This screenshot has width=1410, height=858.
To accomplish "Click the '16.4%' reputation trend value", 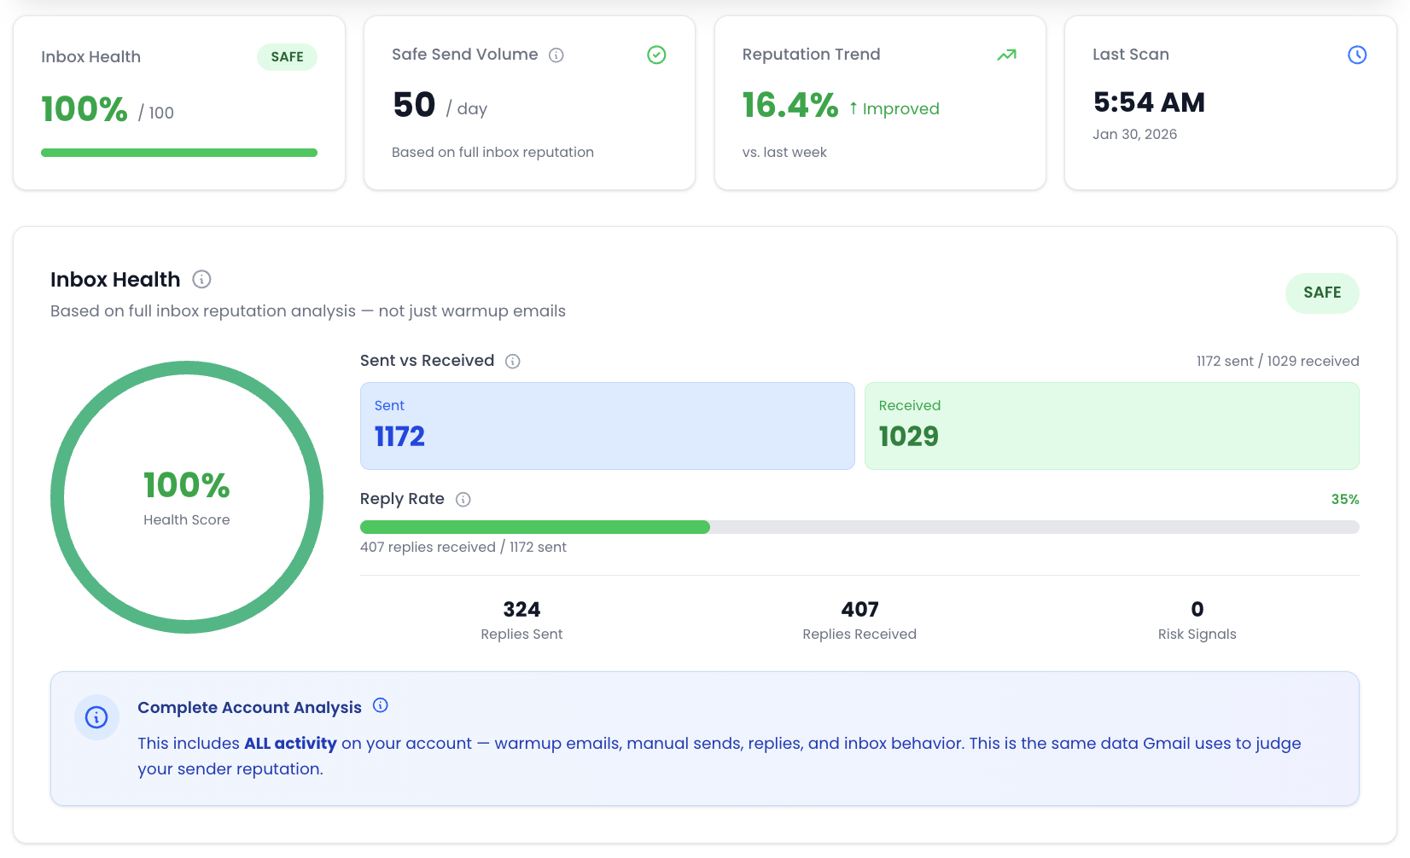I will click(790, 106).
